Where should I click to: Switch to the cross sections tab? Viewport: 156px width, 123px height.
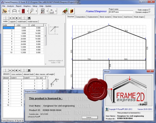click(x=17, y=74)
